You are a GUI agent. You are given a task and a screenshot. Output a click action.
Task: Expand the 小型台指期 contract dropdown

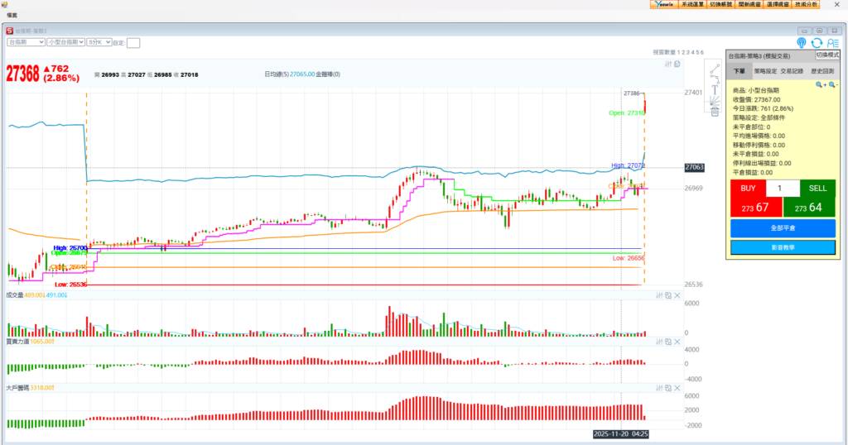click(65, 41)
